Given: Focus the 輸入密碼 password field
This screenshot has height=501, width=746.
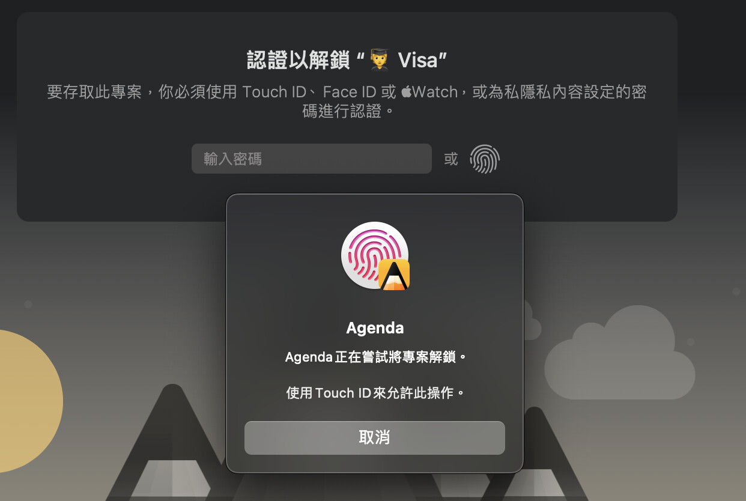Looking at the screenshot, I should pyautogui.click(x=311, y=159).
